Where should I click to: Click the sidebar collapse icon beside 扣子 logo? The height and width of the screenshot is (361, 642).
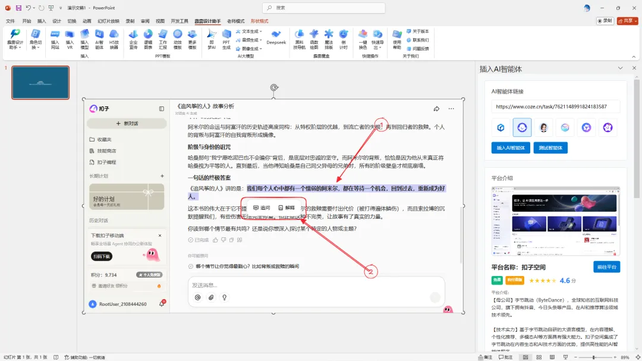[x=162, y=109]
